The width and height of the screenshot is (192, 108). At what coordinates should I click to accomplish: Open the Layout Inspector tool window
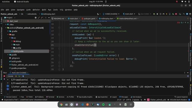[181, 97]
